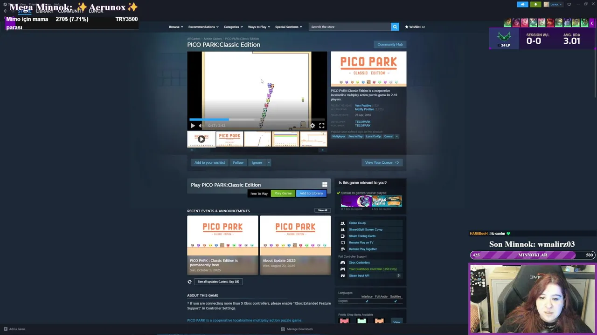Open the Ignore options dropdown arrow
Image resolution: width=597 pixels, height=335 pixels.
(269, 162)
